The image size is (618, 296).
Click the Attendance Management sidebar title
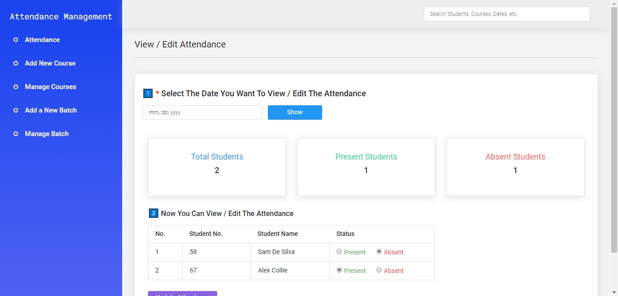point(61,17)
